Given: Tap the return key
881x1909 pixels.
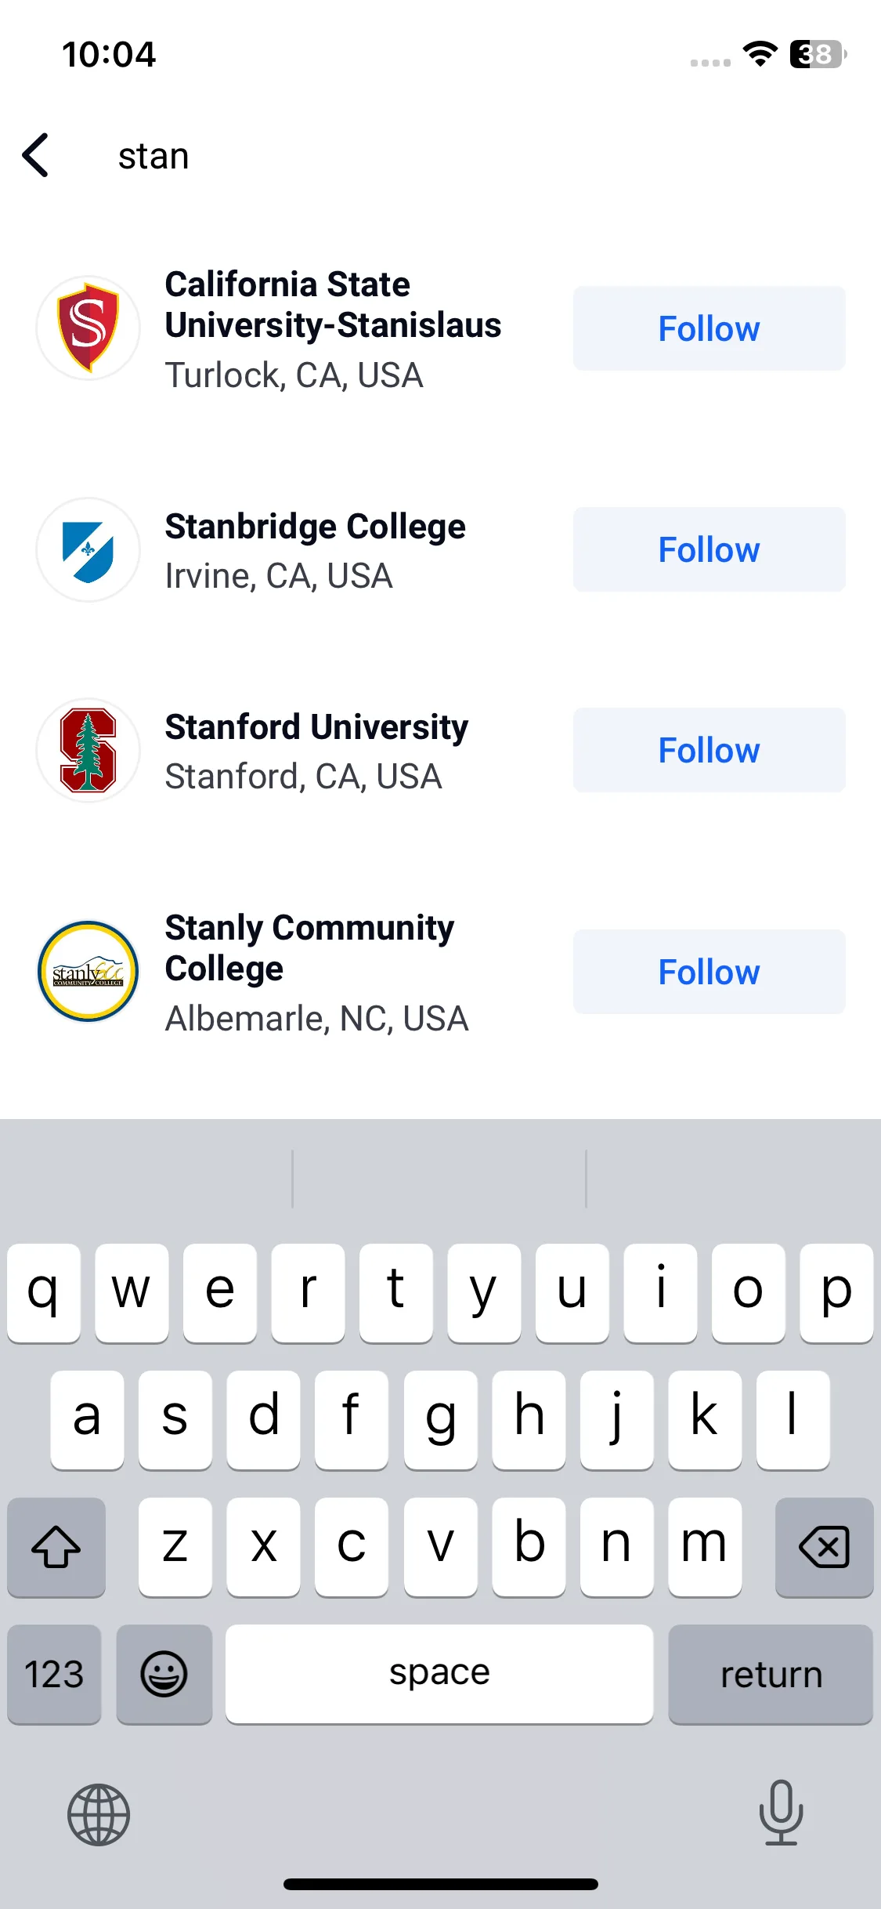Looking at the screenshot, I should click(x=771, y=1674).
